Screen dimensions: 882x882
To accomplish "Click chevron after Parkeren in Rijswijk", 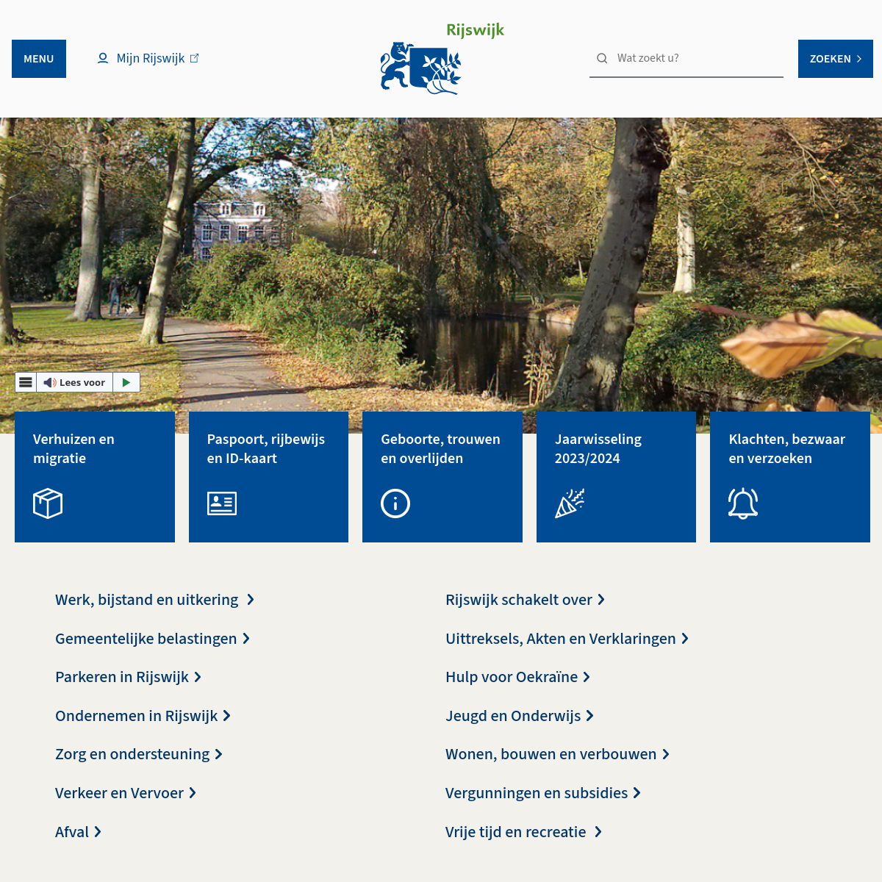I will (x=198, y=677).
